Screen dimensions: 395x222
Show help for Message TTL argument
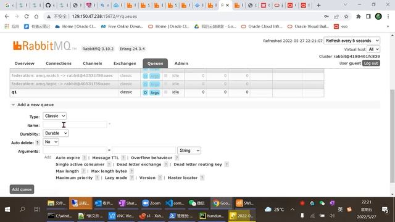(x=123, y=158)
